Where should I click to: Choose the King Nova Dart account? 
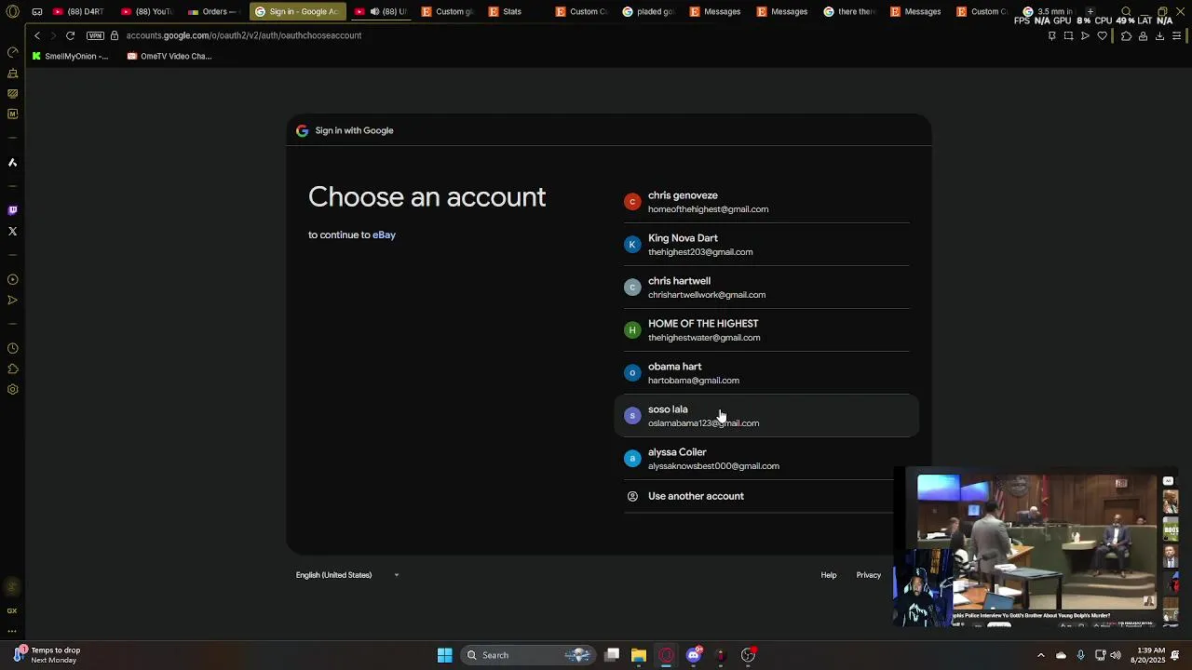point(766,245)
